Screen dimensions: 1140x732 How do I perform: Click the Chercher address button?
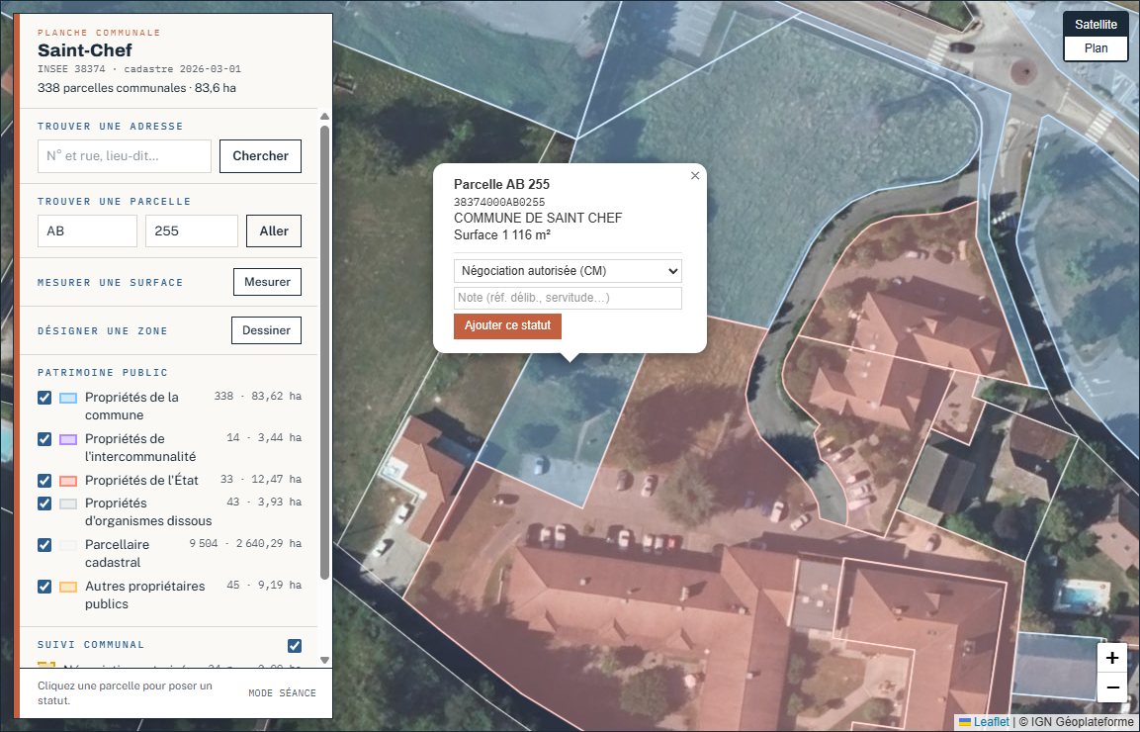click(260, 155)
